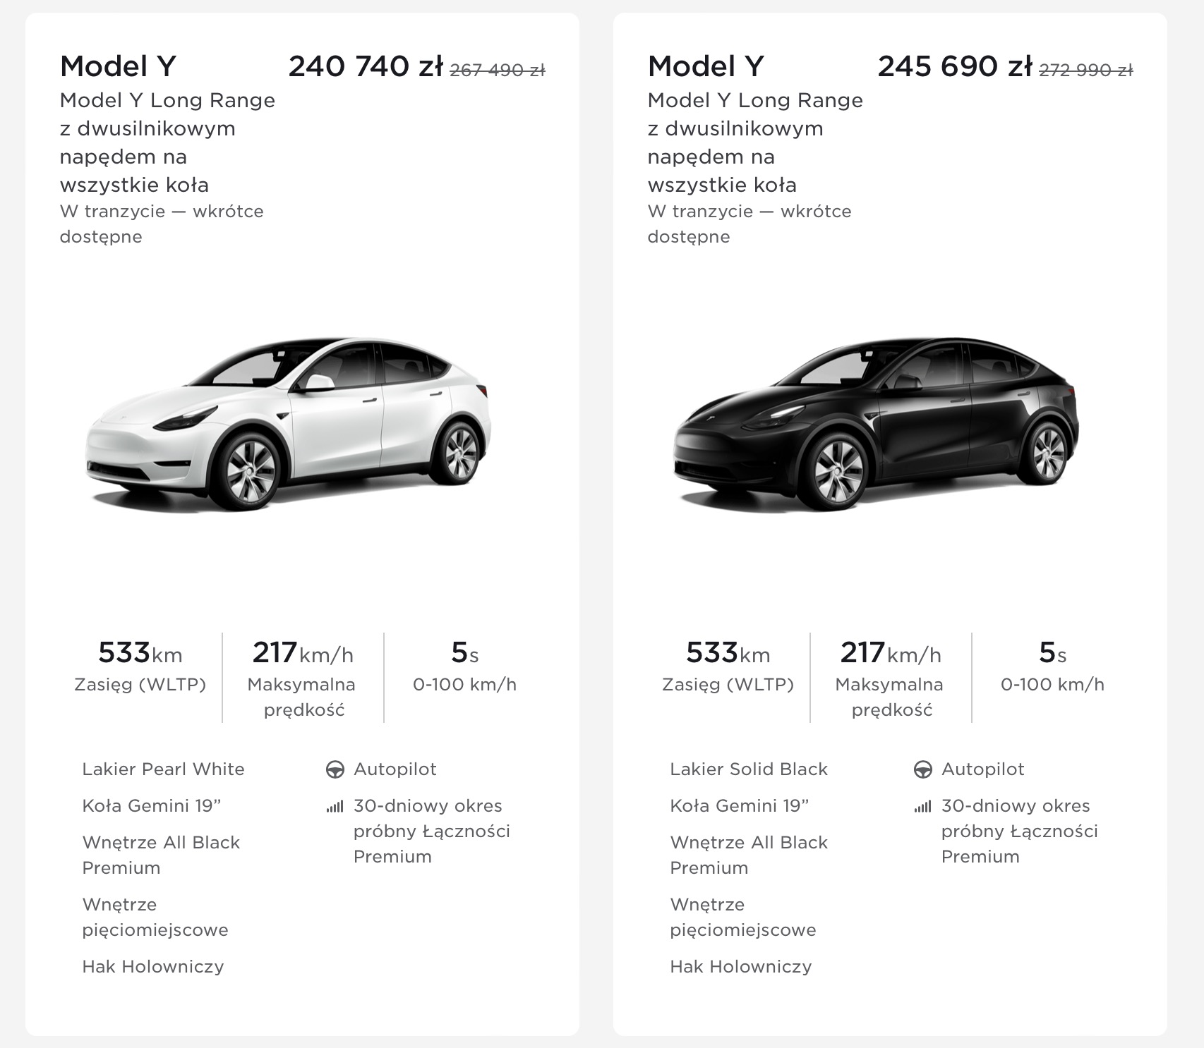Click Koła Gemini 19” on the white car card
1204x1048 pixels.
tap(152, 806)
